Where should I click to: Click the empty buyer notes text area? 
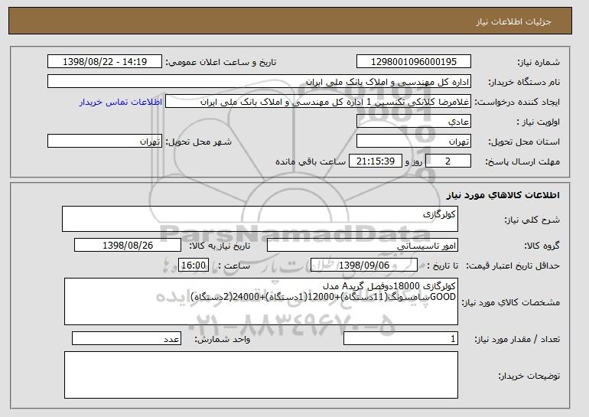coord(261,375)
